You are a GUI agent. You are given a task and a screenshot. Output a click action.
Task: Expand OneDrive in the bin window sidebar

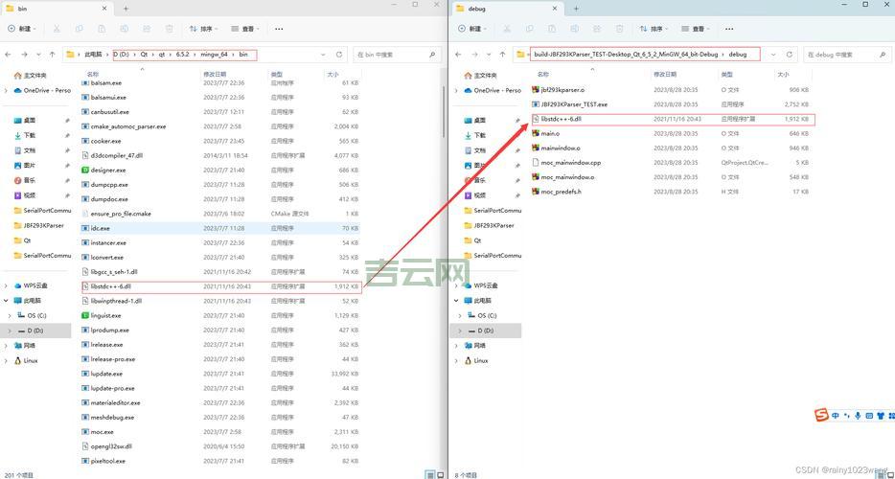pyautogui.click(x=6, y=91)
